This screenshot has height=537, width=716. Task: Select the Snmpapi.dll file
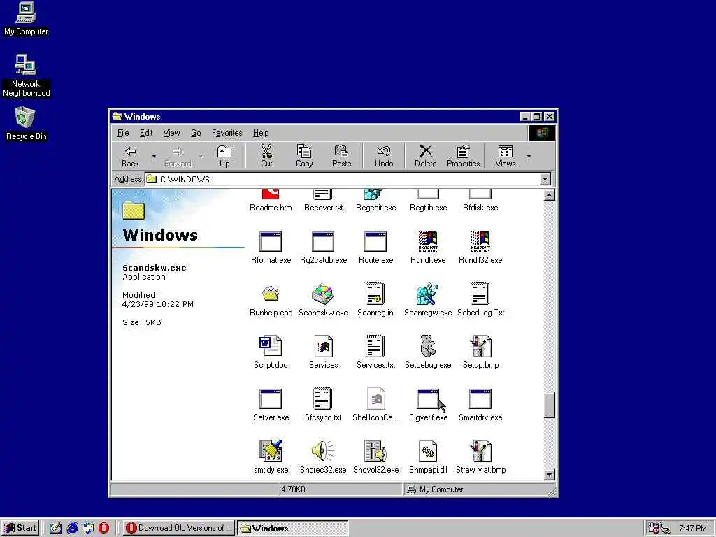[x=428, y=451]
